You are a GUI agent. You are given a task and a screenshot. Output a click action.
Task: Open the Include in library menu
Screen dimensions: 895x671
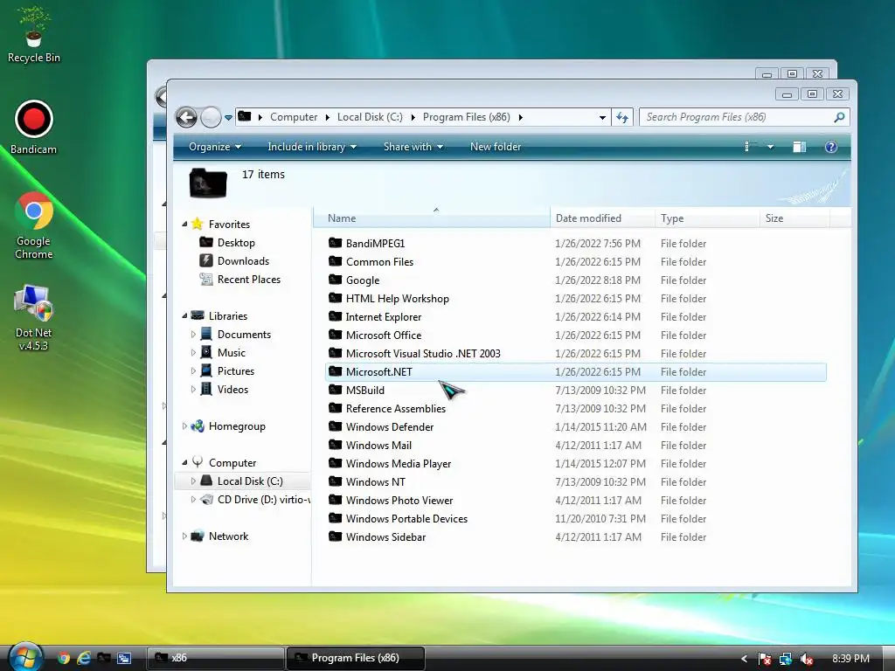coord(312,147)
